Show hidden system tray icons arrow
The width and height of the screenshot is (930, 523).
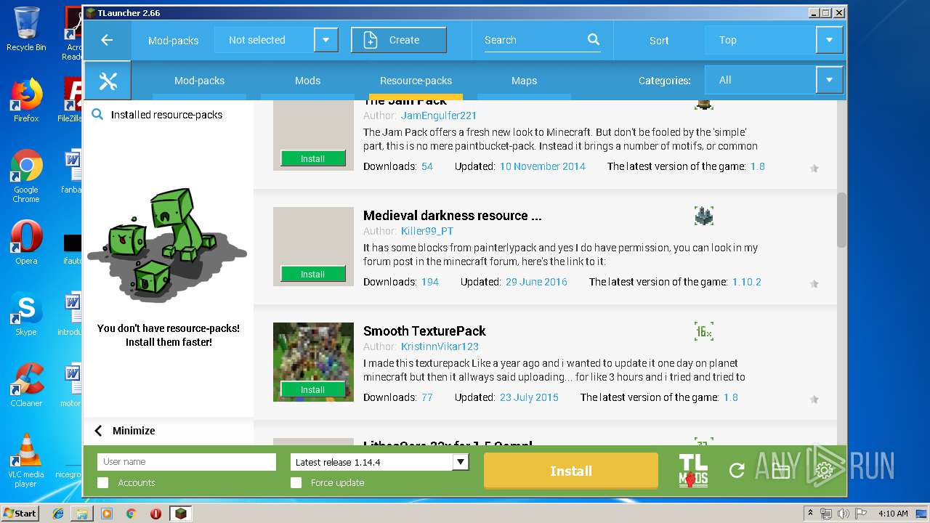pos(810,514)
